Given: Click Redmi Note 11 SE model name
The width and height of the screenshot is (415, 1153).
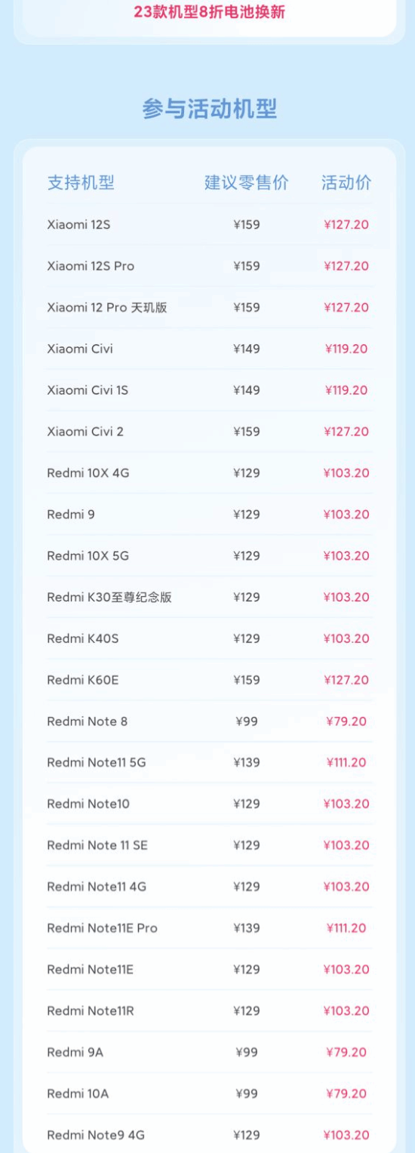Looking at the screenshot, I should [97, 845].
